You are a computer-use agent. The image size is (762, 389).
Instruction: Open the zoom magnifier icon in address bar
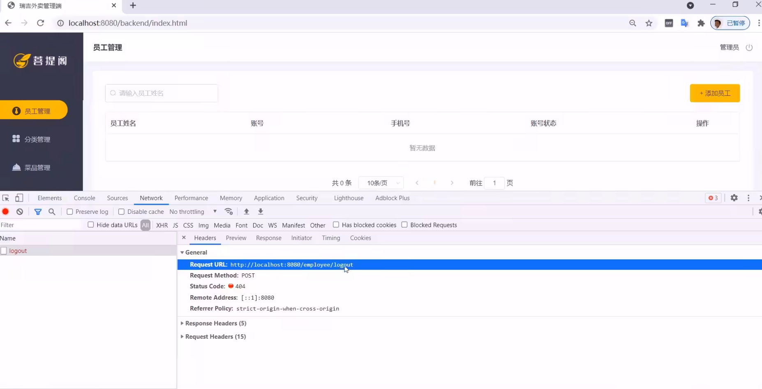click(x=633, y=23)
